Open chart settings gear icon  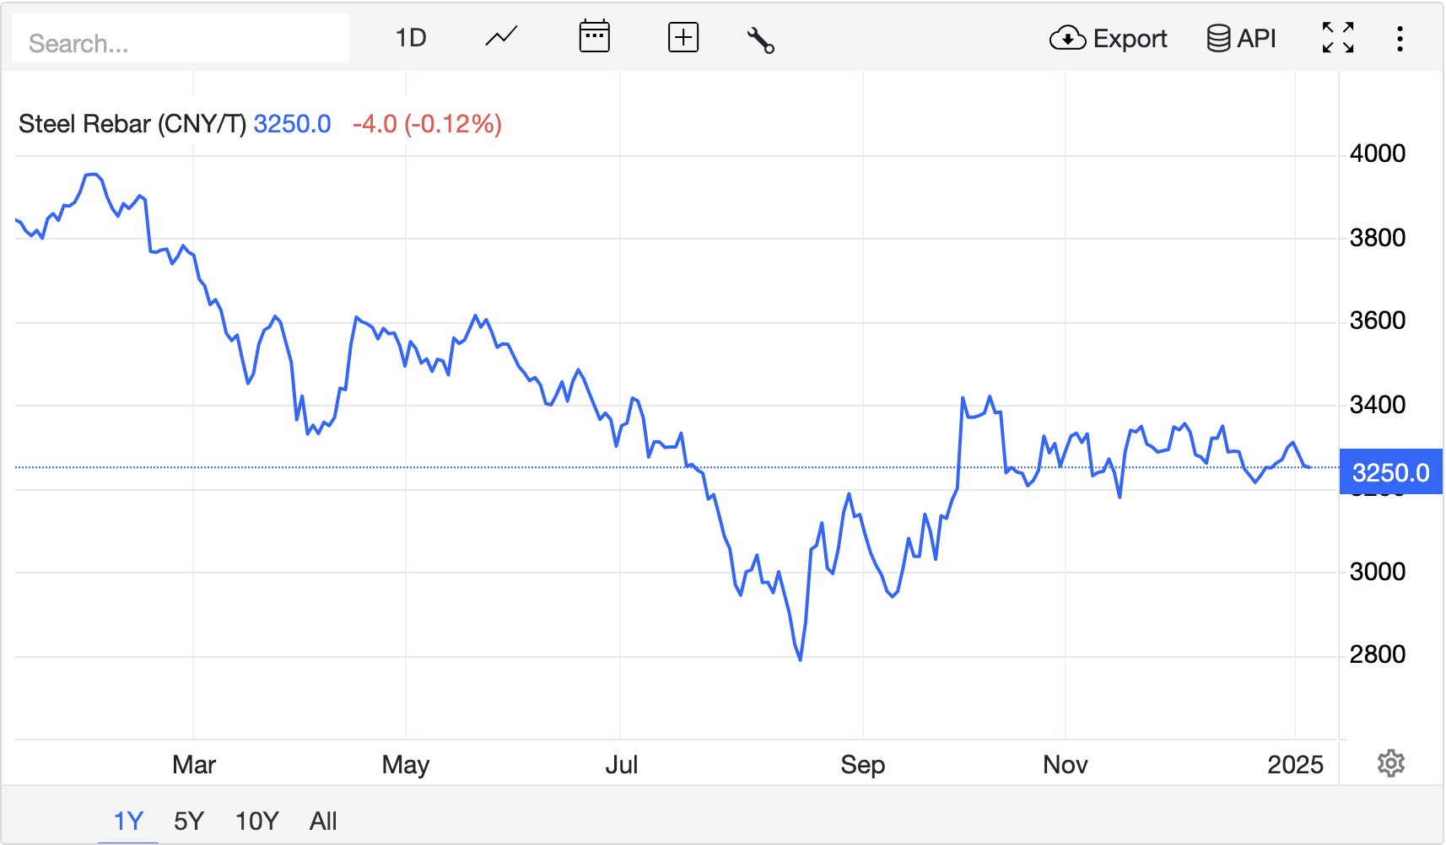(x=1390, y=763)
